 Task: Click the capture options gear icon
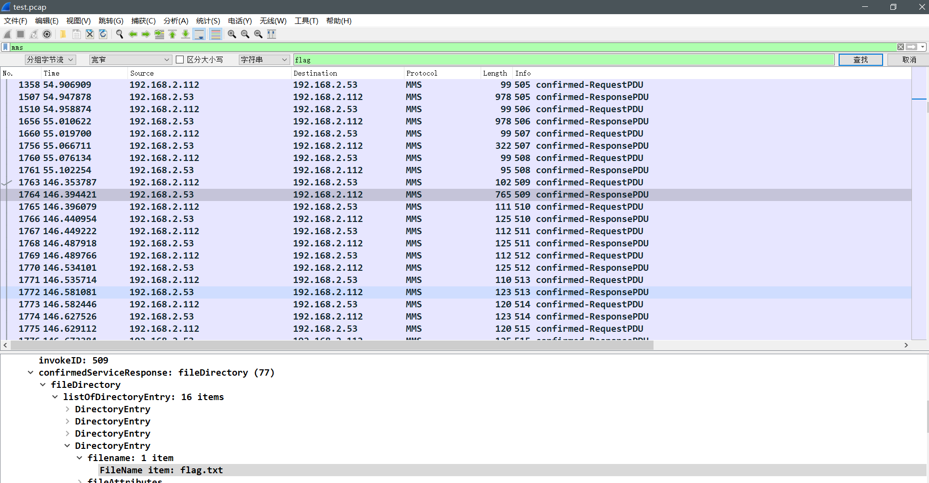point(47,34)
